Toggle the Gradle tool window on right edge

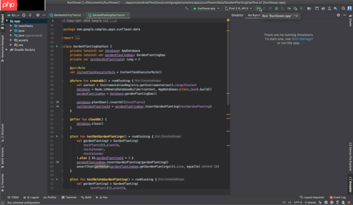(350, 21)
